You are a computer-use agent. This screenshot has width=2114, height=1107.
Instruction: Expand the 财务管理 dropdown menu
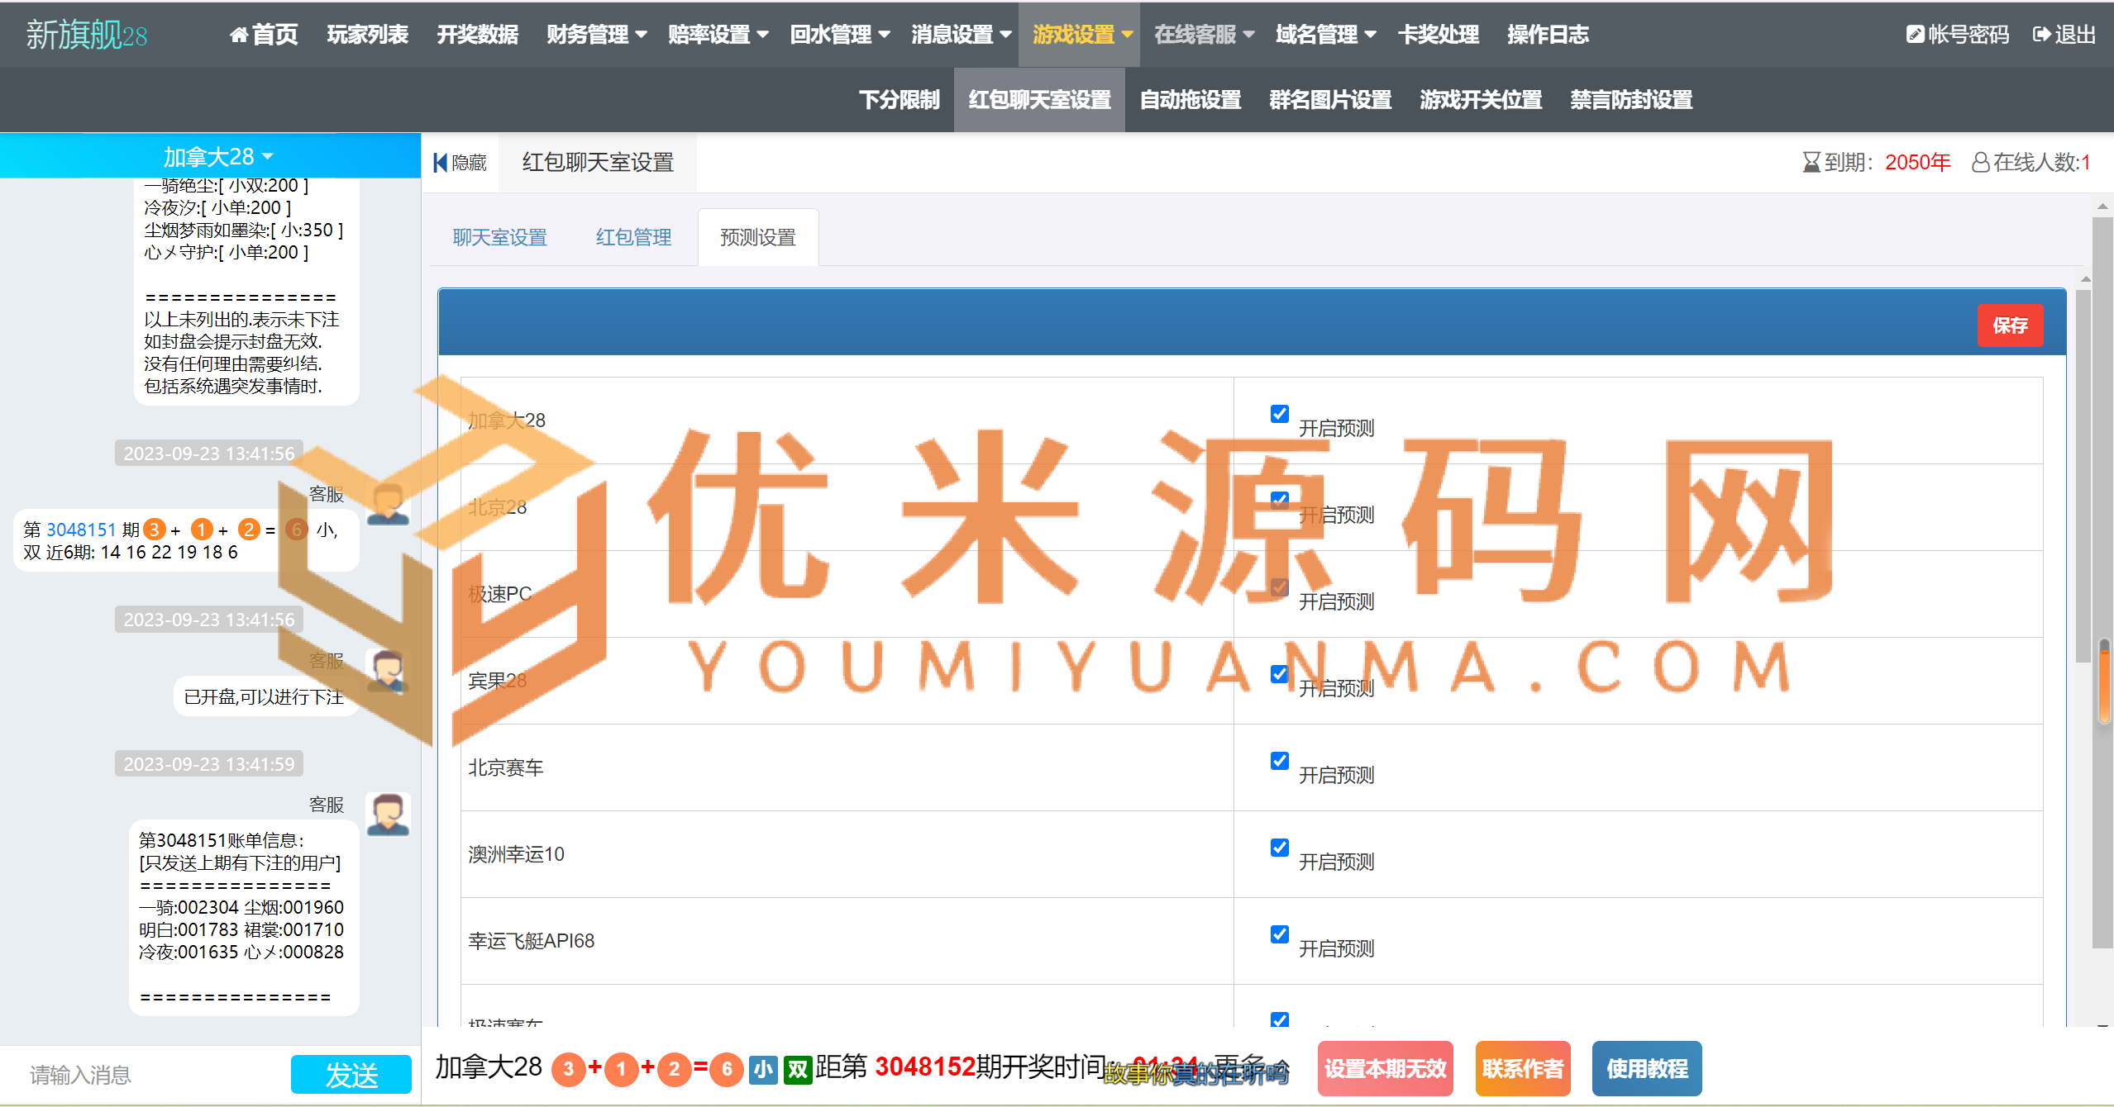pyautogui.click(x=596, y=35)
